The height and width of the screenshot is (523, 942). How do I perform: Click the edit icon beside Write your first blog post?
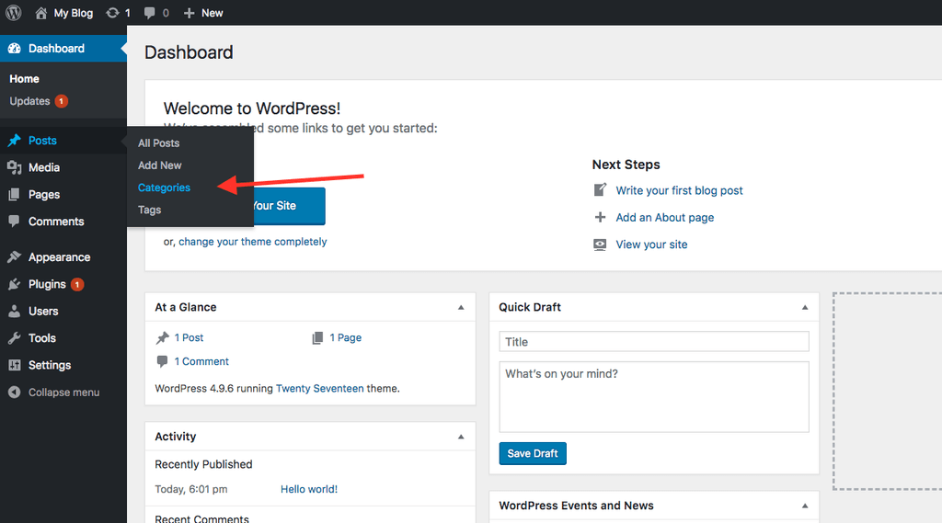pyautogui.click(x=600, y=190)
